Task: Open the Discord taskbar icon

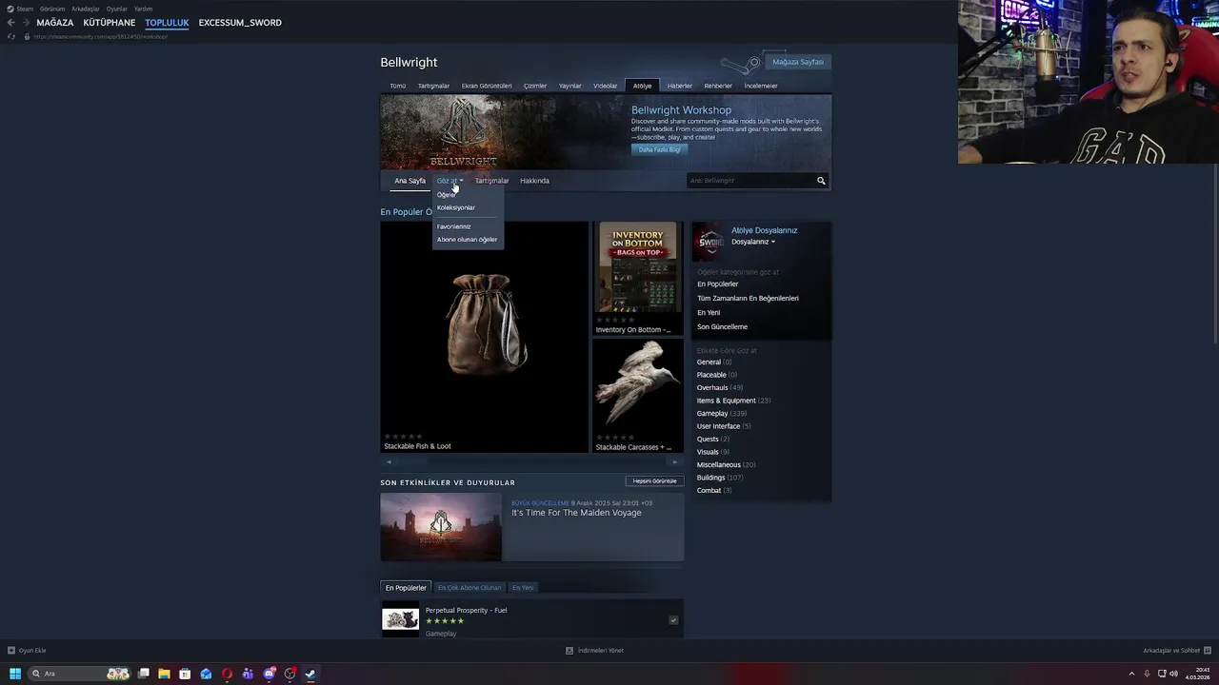Action: coord(270,674)
